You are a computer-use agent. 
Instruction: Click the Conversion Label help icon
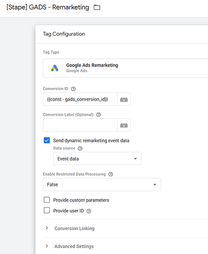(98, 115)
